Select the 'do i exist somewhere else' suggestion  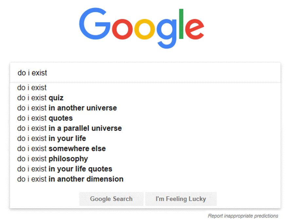coord(62,149)
